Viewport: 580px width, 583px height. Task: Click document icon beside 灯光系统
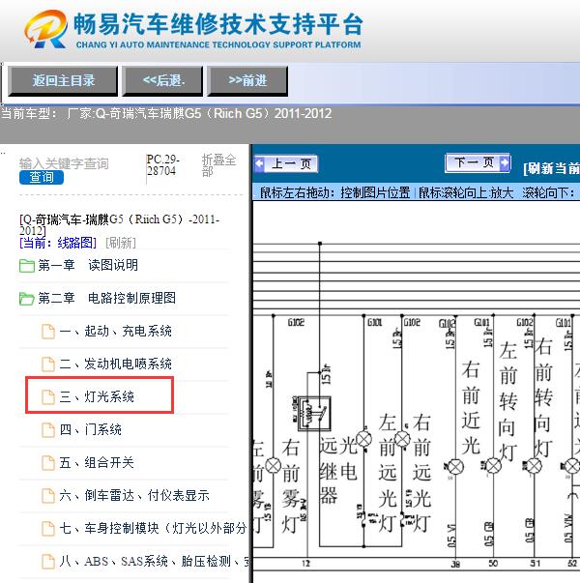tap(48, 396)
